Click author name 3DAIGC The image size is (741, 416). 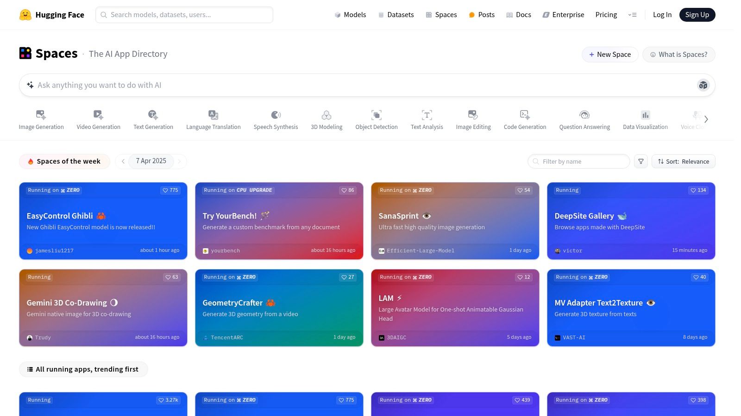tap(396, 337)
